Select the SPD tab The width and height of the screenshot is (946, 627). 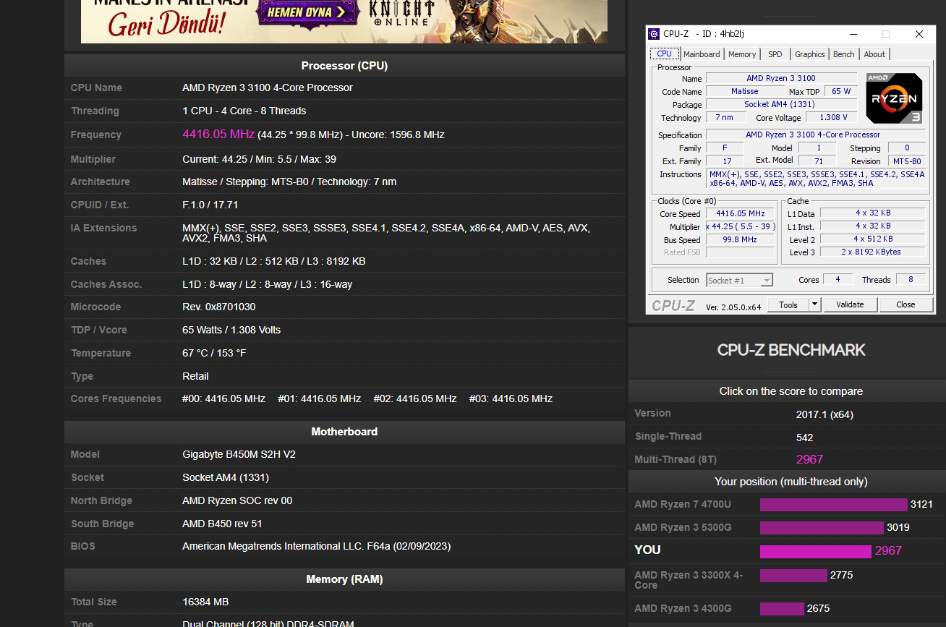tap(775, 54)
